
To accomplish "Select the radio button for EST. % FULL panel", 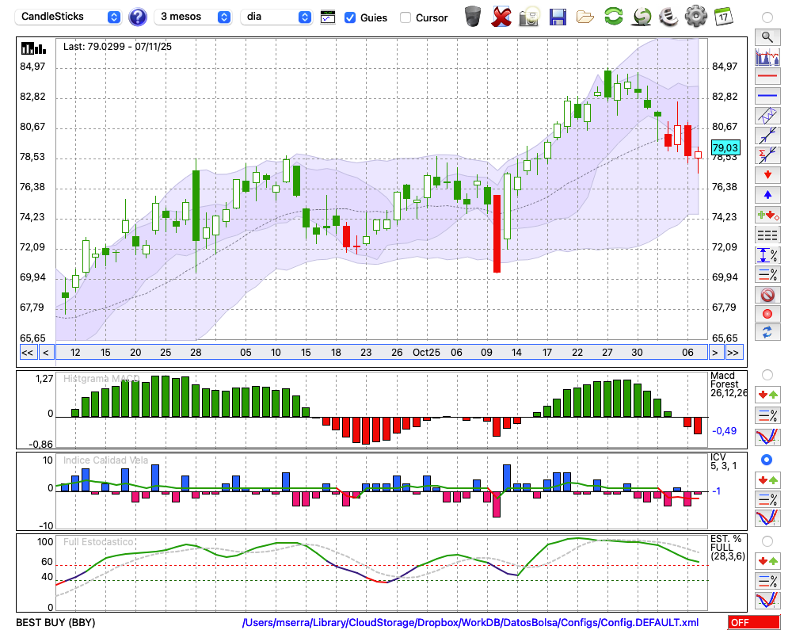I will tap(767, 541).
